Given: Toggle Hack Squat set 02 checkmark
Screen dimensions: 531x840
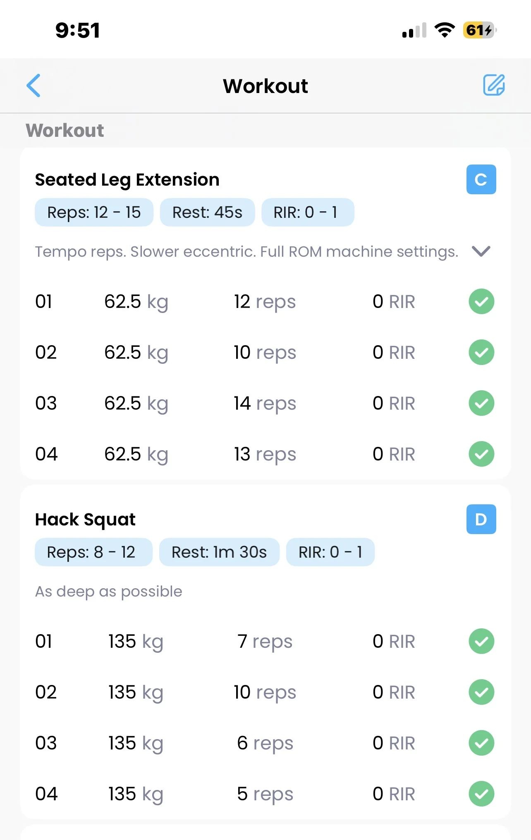Looking at the screenshot, I should (481, 692).
